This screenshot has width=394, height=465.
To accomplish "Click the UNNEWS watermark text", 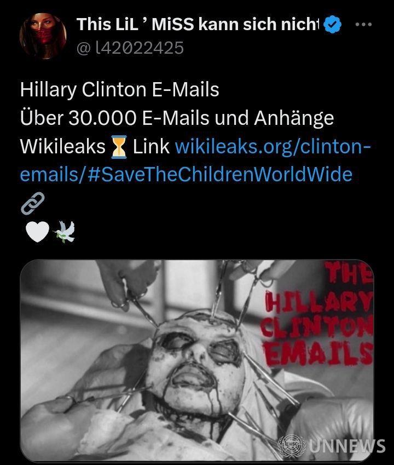I will point(347,446).
